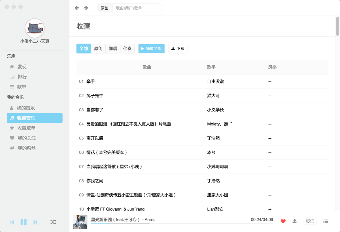340x232 pixels.
Task: Open the username 小傻小二小天真
Action: click(x=35, y=41)
